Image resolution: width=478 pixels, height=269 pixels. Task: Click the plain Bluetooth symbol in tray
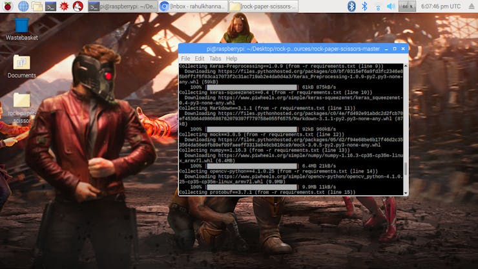(364, 6)
